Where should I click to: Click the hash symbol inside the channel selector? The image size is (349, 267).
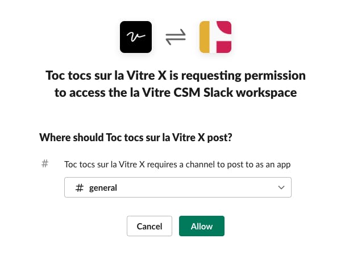tap(79, 188)
